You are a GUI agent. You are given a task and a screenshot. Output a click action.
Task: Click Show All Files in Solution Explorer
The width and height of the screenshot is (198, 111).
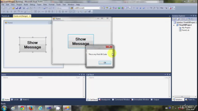pyautogui.click(x=178, y=19)
